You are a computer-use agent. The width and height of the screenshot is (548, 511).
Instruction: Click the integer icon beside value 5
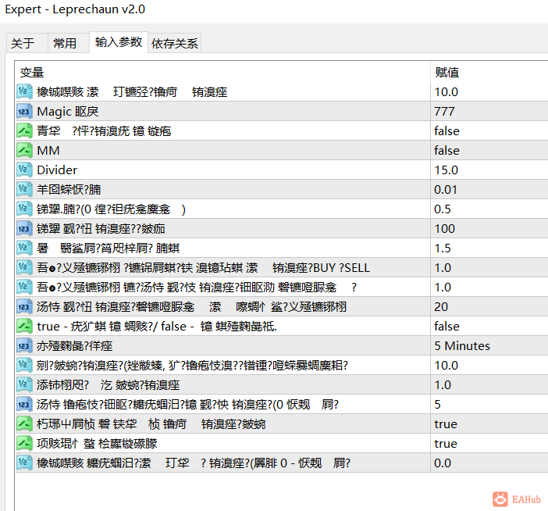click(x=24, y=405)
